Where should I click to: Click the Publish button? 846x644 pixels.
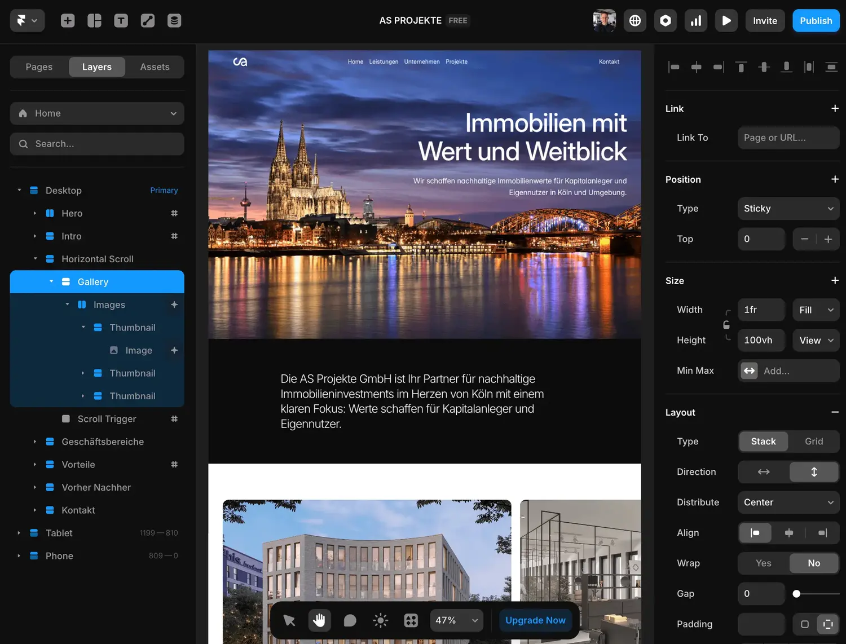point(816,20)
